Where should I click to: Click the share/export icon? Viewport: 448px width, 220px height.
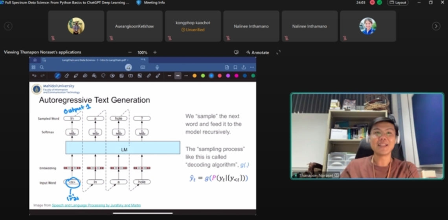[244, 67]
